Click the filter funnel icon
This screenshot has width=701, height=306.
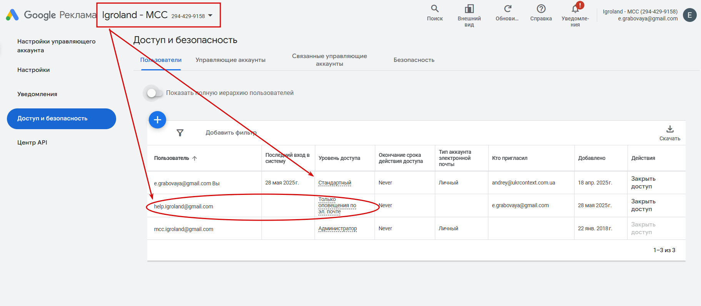click(x=180, y=133)
